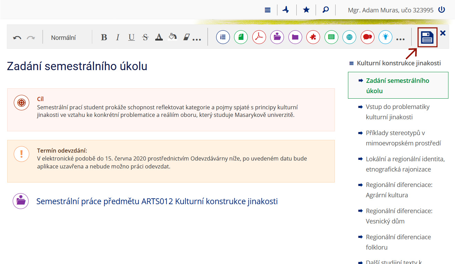Insert red puzzle piece element
The height and width of the screenshot is (264, 455).
click(313, 37)
